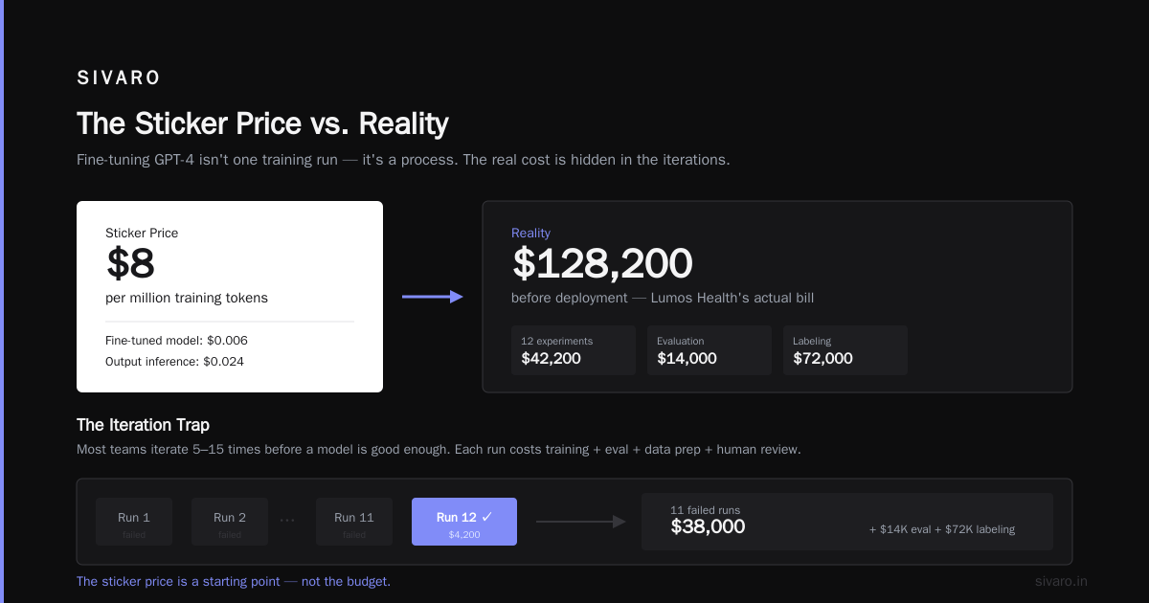Click the Evaluation $14,000 tile
The image size is (1149, 603).
point(710,349)
